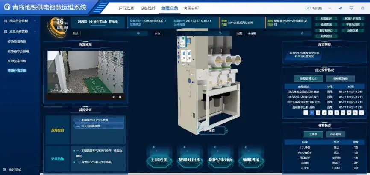Click the surveillance video feed thumbnail
The image size is (370, 175).
coord(85,72)
